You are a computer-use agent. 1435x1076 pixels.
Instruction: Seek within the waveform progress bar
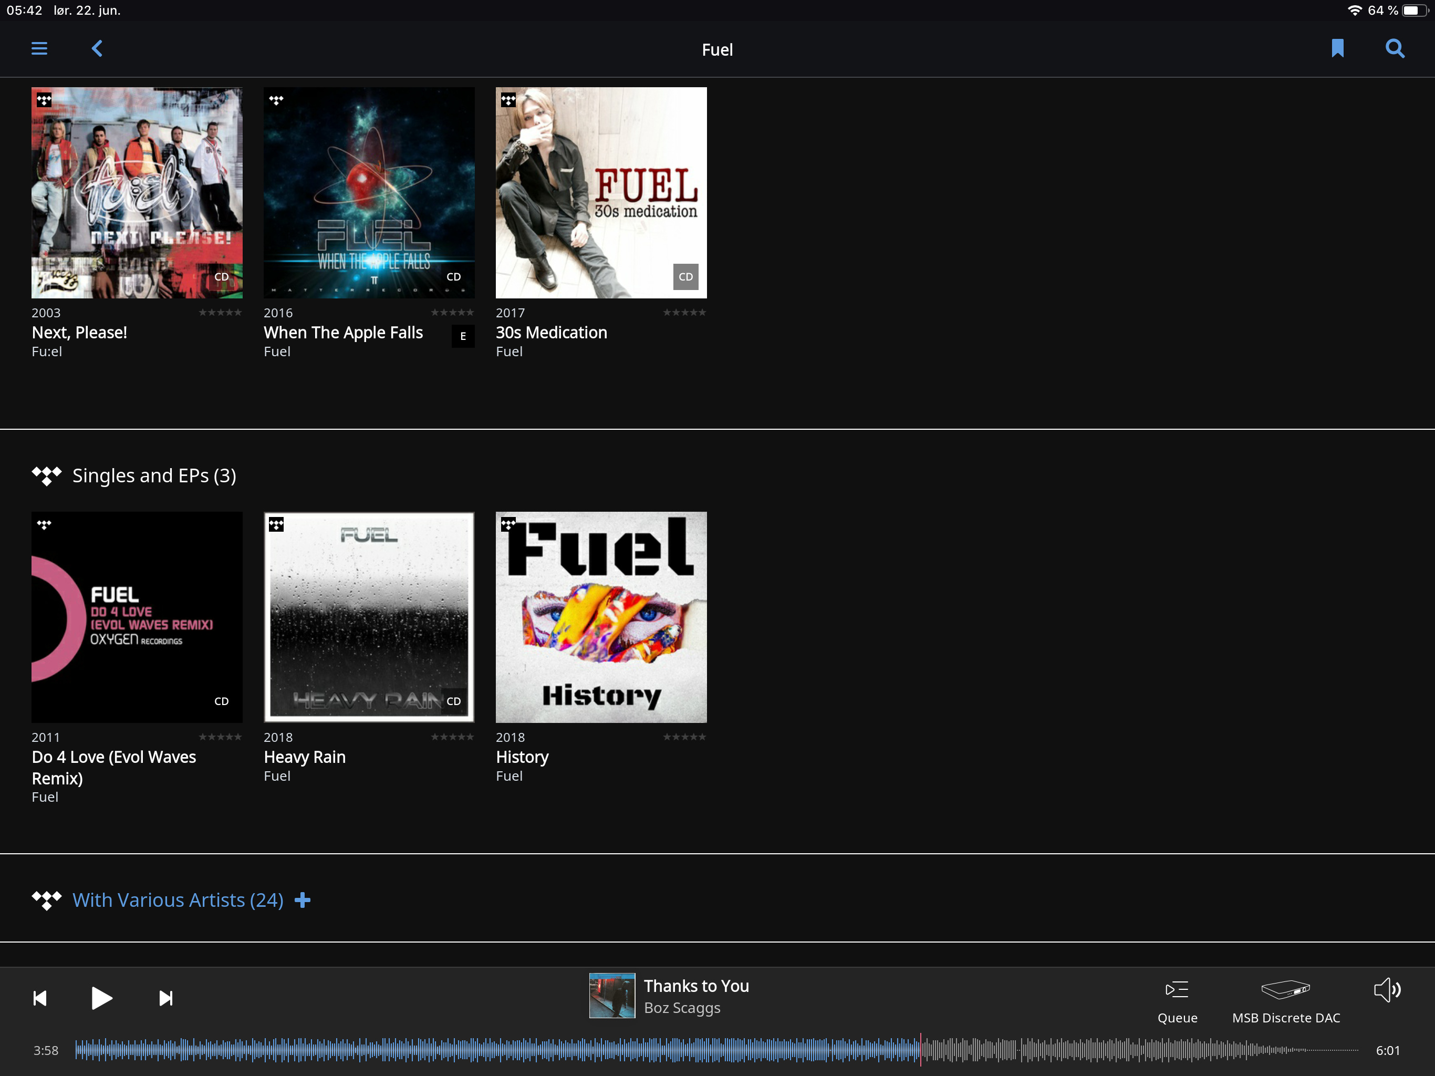(717, 1049)
